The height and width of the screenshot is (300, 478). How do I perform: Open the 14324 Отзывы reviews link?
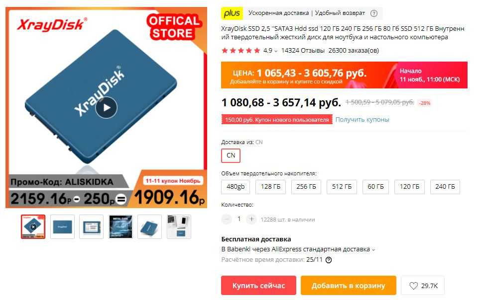pos(303,51)
